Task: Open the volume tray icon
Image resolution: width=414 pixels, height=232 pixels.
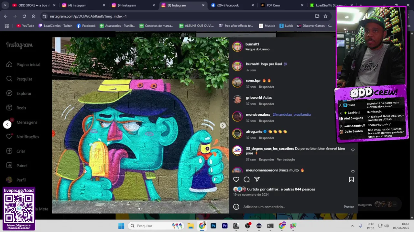Action: pos(387,226)
